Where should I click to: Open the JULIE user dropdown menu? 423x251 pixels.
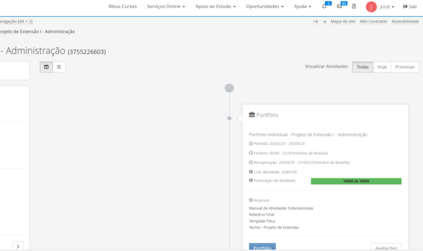[387, 7]
